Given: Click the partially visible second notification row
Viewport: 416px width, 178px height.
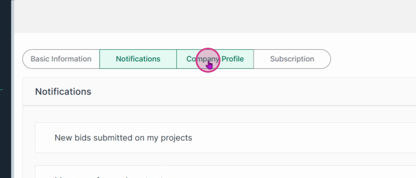Looking at the screenshot, I should coord(225,172).
